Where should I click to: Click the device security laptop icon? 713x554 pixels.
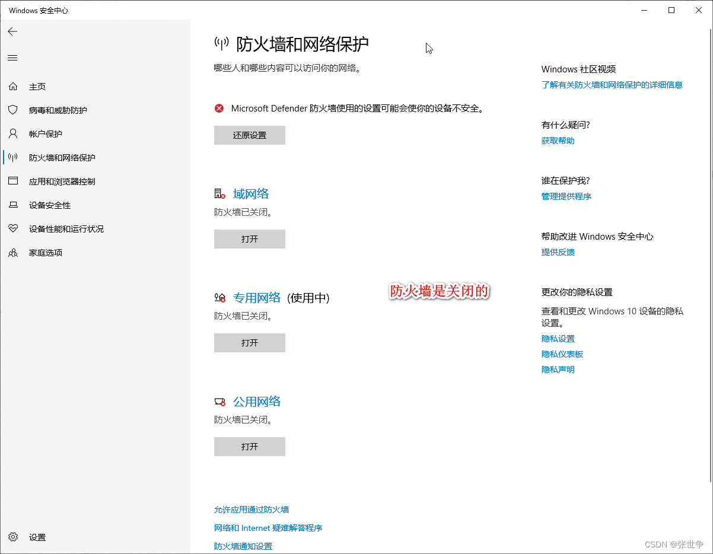[x=13, y=205]
